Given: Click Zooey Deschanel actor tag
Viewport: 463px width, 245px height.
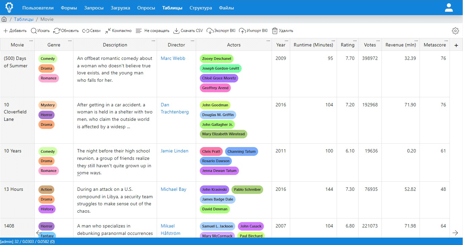Looking at the screenshot, I should point(217,59).
